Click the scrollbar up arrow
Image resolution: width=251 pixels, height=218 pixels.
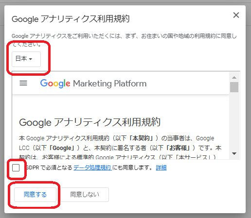coord(234,77)
